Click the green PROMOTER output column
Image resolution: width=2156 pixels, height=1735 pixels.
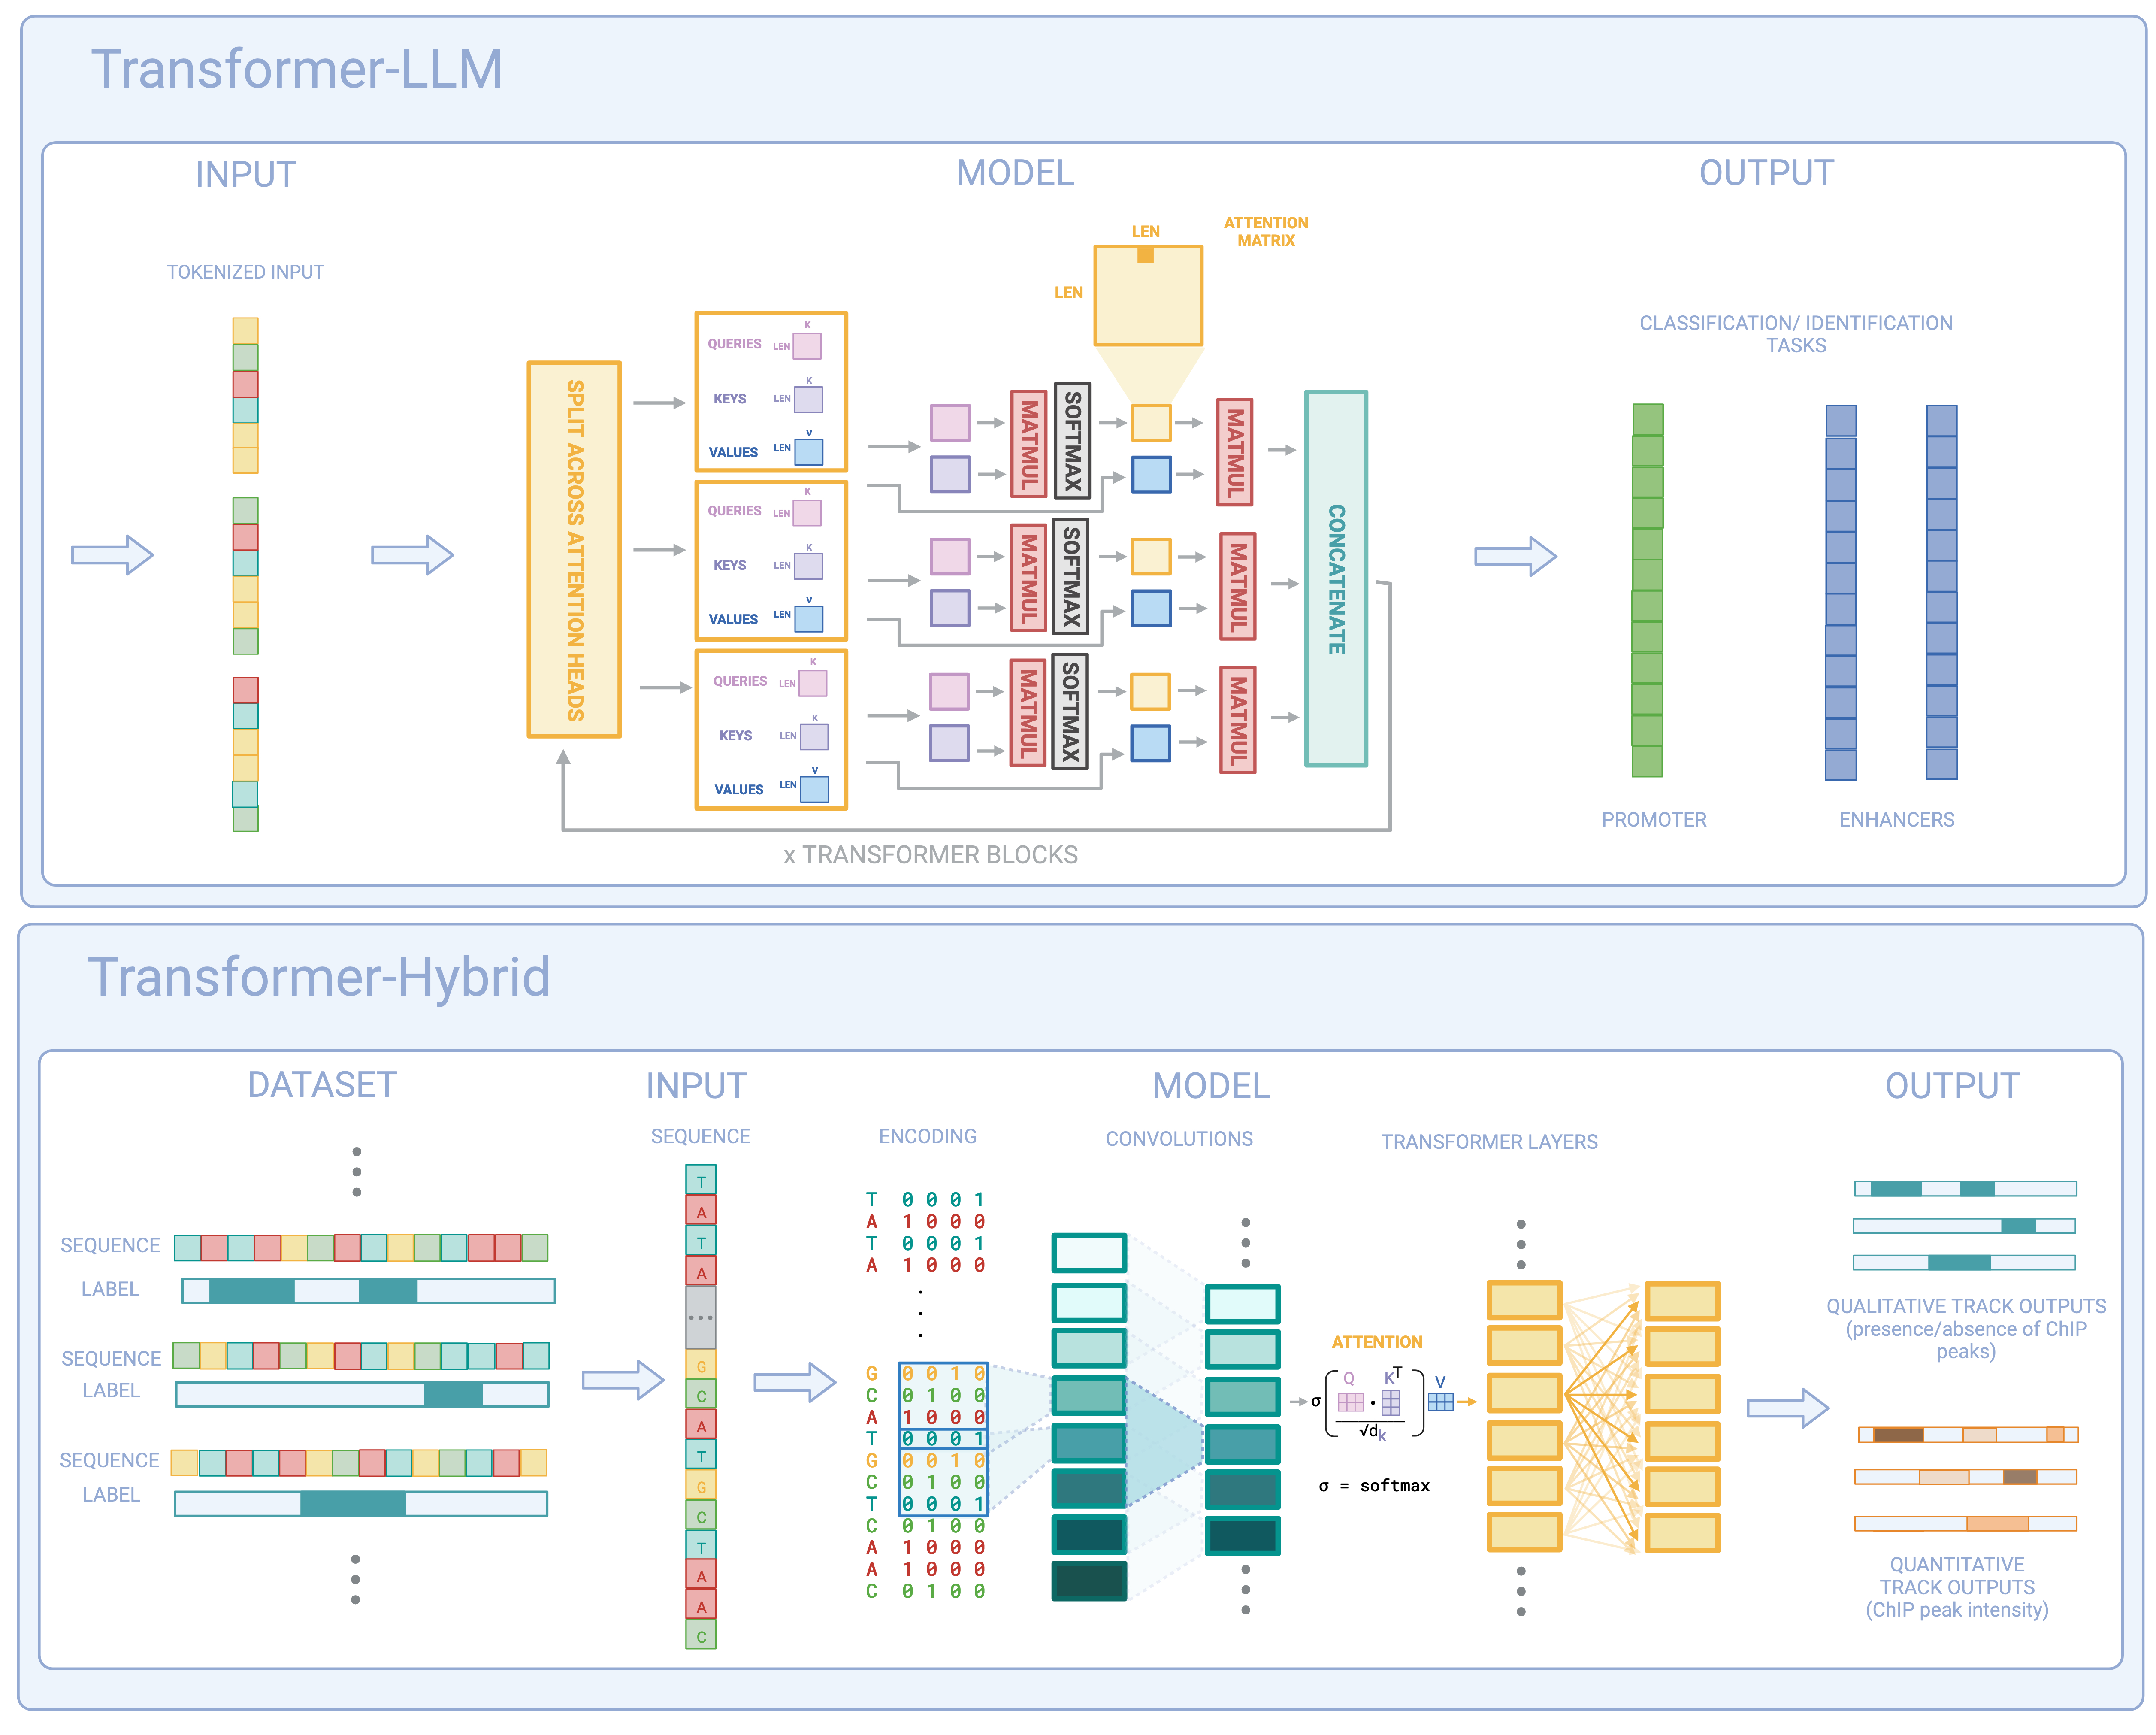click(x=1647, y=590)
